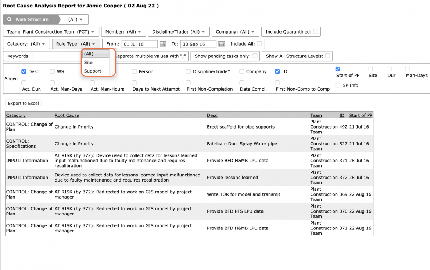Check the Days to Next Attempt option

(134, 83)
